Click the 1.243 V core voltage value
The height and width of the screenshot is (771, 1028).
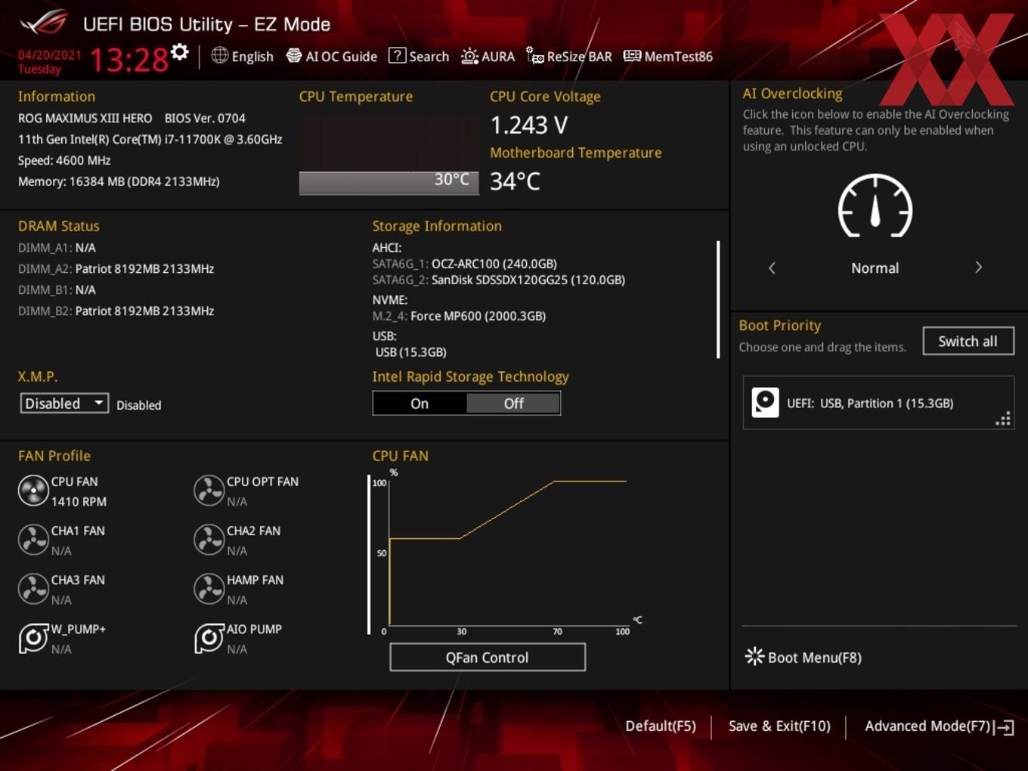[x=529, y=125]
